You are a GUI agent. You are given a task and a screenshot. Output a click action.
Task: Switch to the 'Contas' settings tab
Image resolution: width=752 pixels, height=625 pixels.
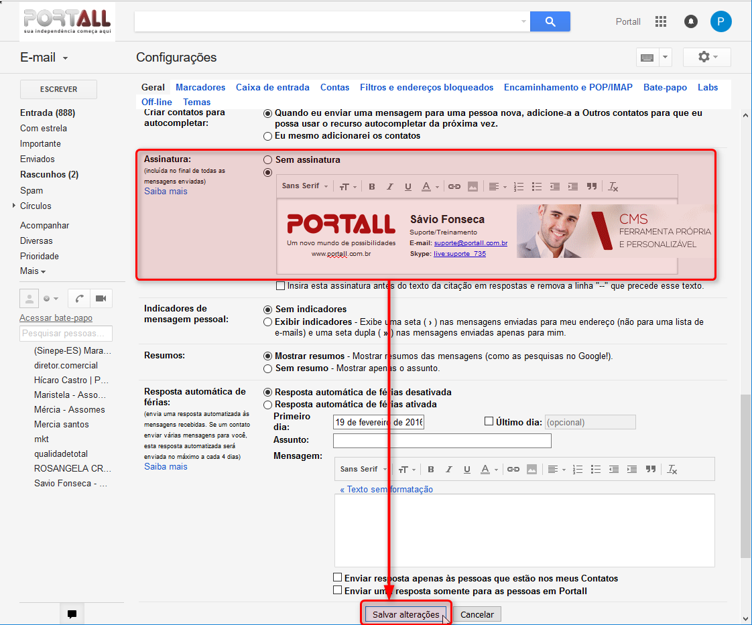tap(334, 87)
